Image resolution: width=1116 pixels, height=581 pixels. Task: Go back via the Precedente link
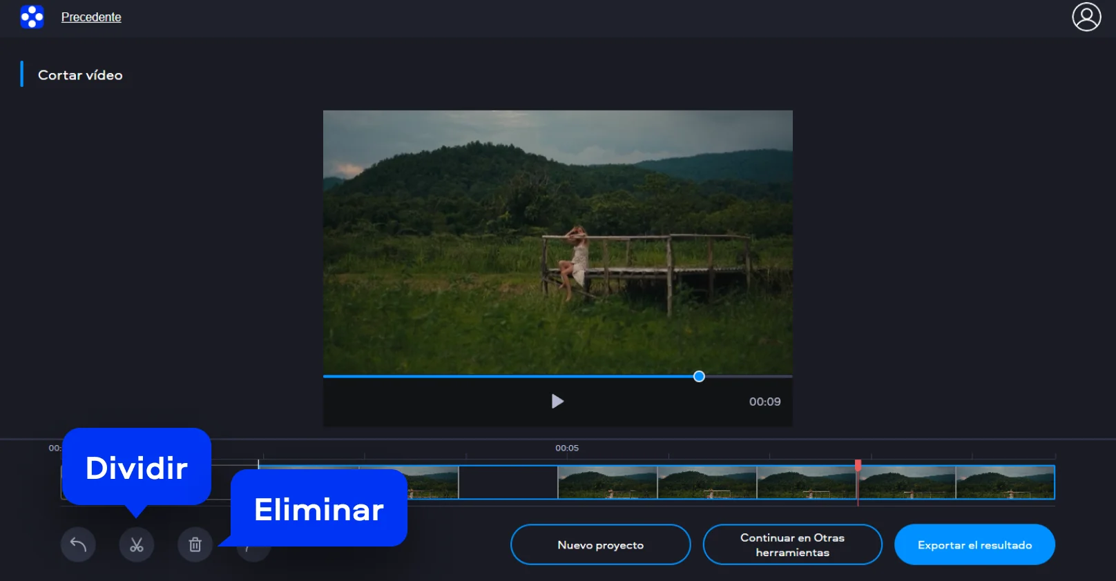[x=91, y=17]
